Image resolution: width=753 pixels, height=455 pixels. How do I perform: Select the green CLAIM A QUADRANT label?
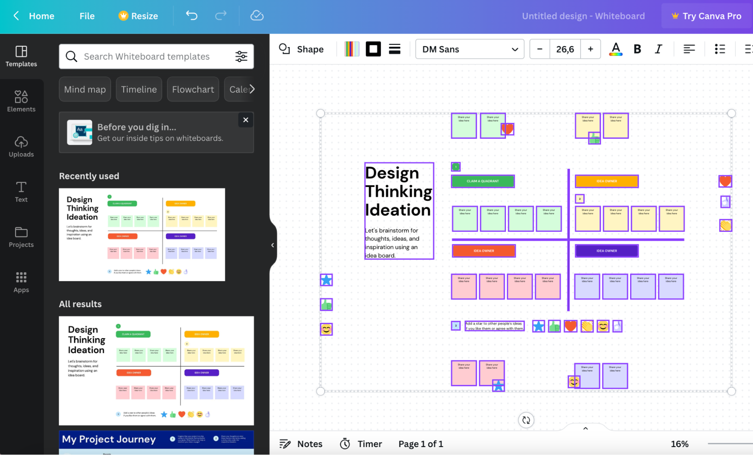[x=483, y=181]
